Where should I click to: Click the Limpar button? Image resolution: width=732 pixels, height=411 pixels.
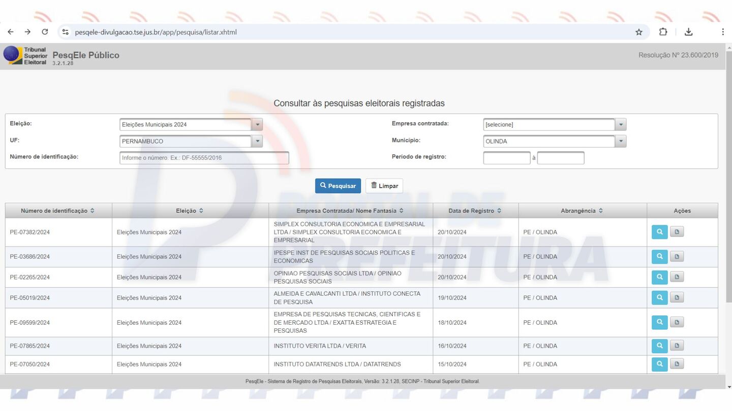(x=384, y=186)
